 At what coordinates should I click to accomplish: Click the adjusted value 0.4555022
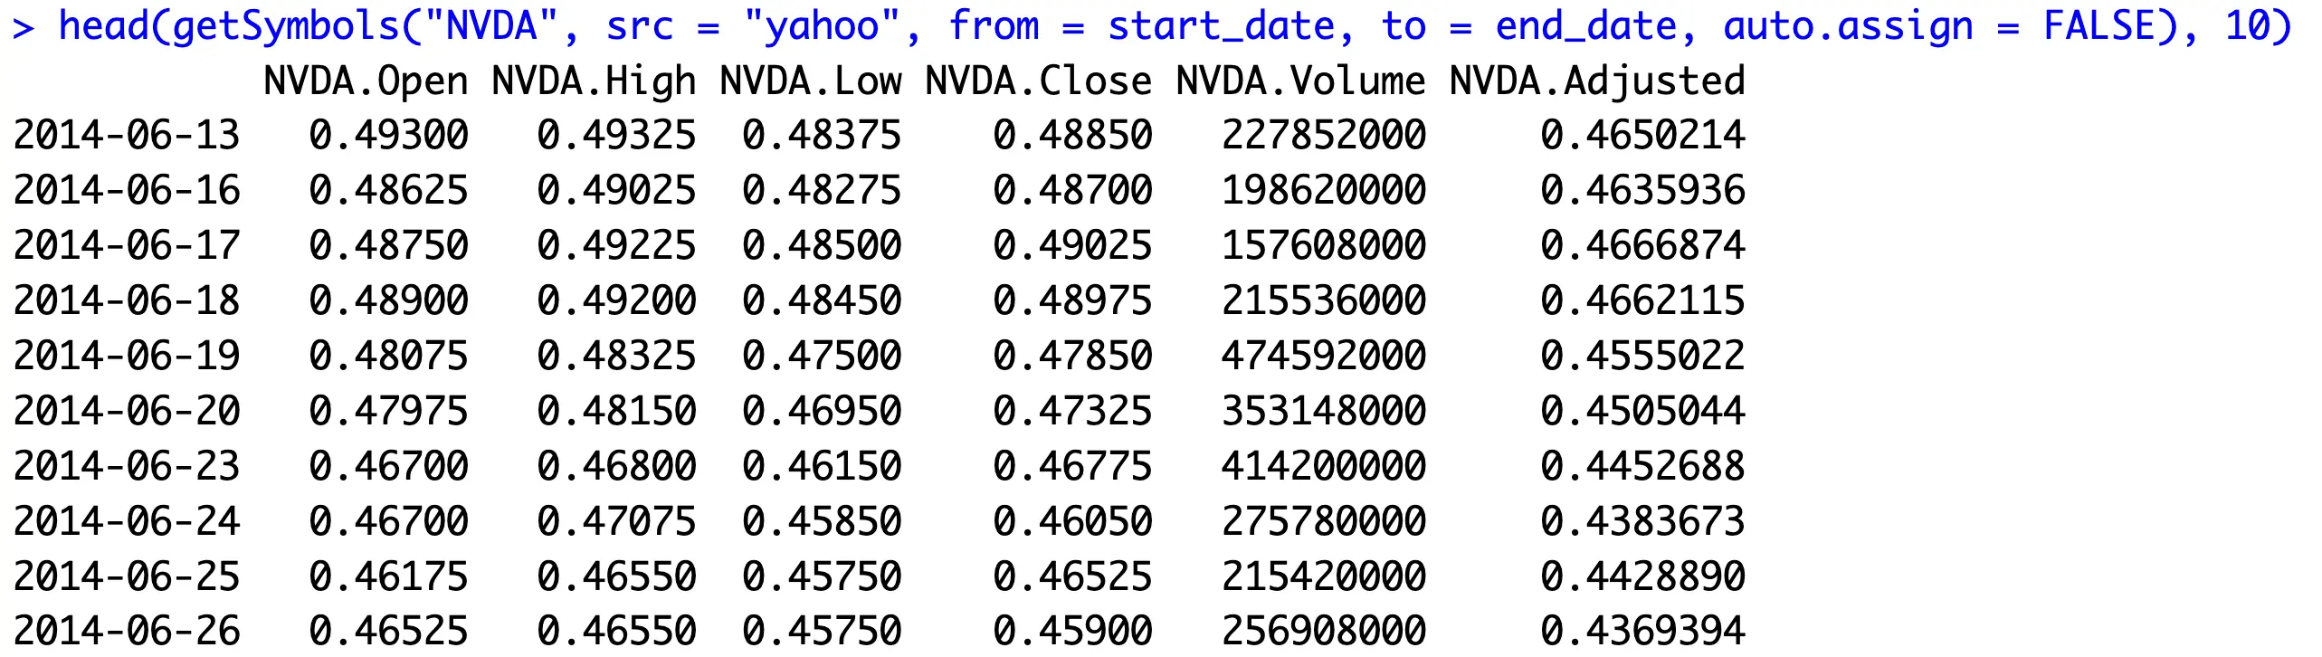[x=1643, y=356]
